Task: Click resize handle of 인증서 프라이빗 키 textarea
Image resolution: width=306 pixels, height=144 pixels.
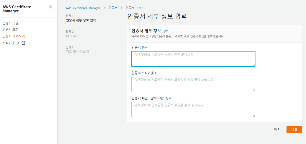Action: coord(253,90)
